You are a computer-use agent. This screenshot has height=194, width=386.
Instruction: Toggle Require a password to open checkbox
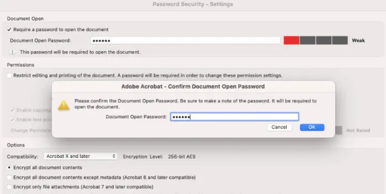10,29
